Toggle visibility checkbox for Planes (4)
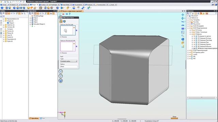 (1, 33)
